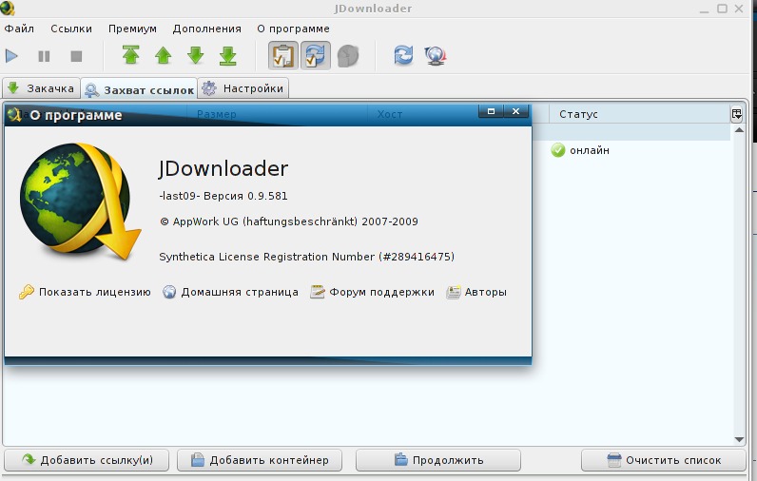Viewport: 757px width, 481px height.
Task: Open the Дополнения menu
Action: 207,29
